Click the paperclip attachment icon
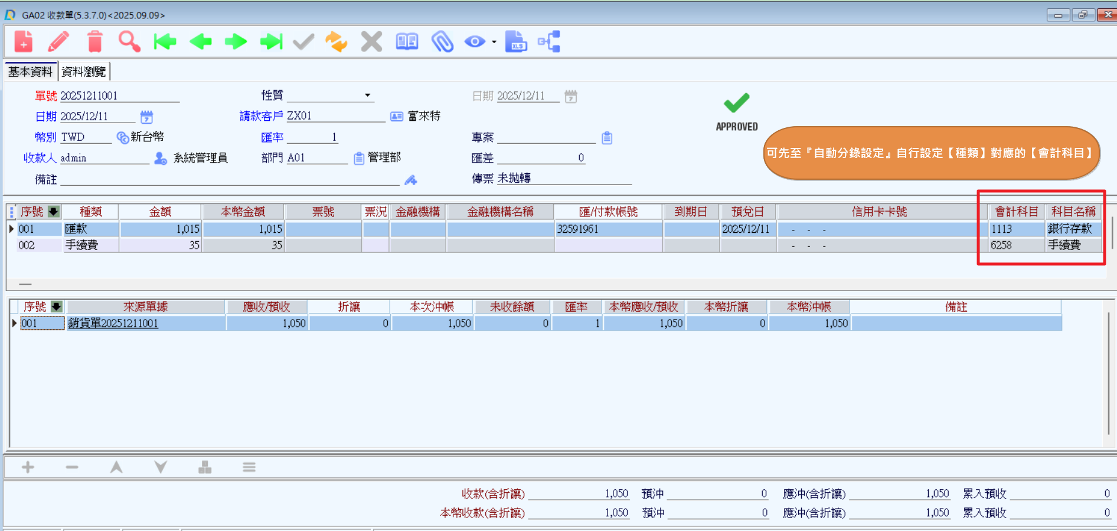 (442, 42)
